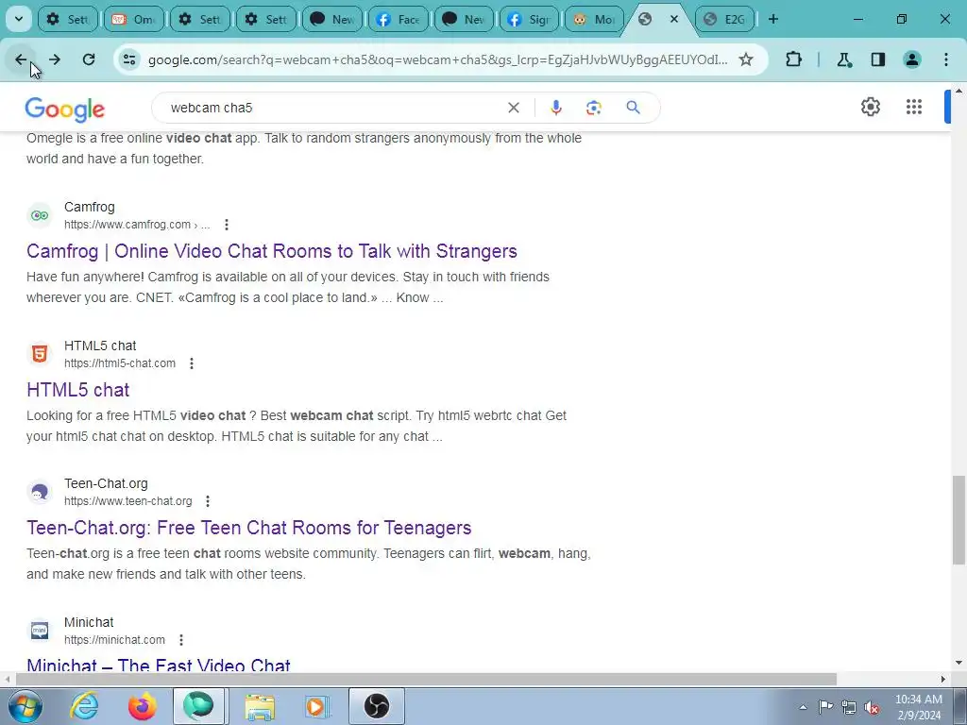Close the active Google search tab
This screenshot has height=725, width=967.
coord(674,19)
